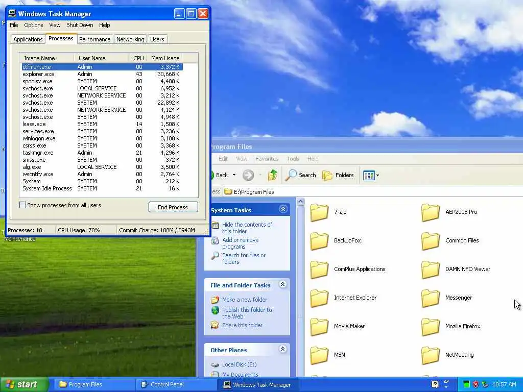Image resolution: width=523 pixels, height=392 pixels.
Task: Click the red security shield tray icon
Action: coord(476,384)
